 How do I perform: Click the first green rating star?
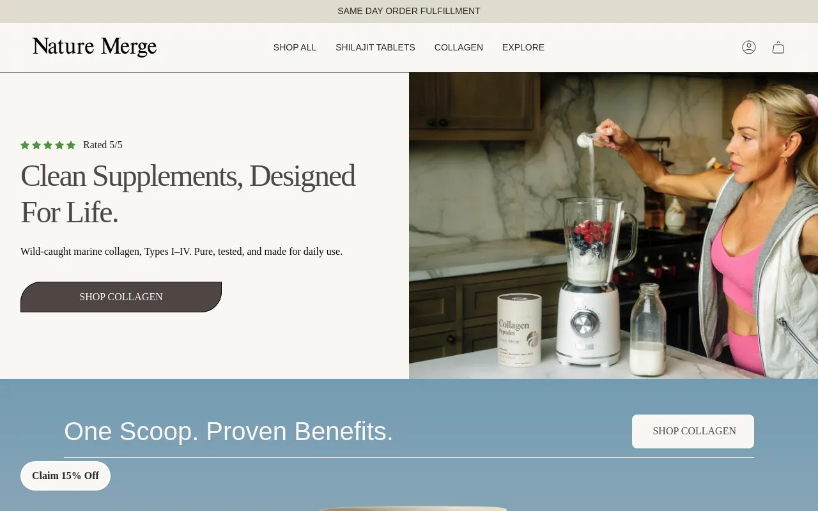pyautogui.click(x=25, y=145)
